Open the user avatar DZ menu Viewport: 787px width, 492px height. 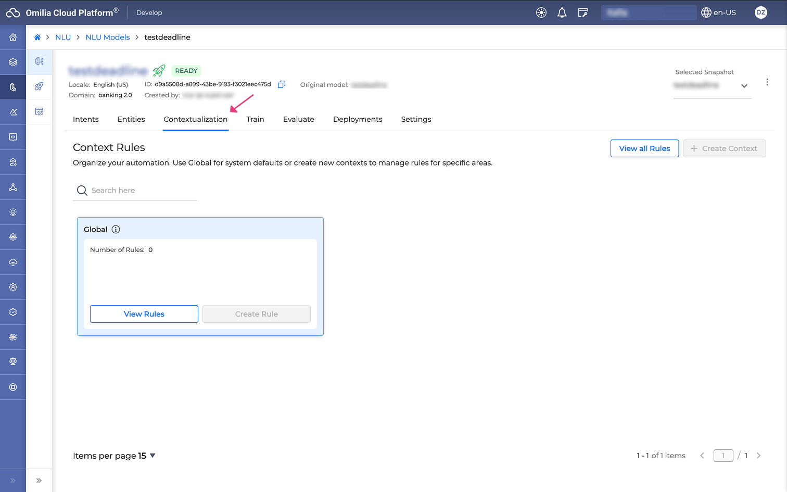[760, 12]
